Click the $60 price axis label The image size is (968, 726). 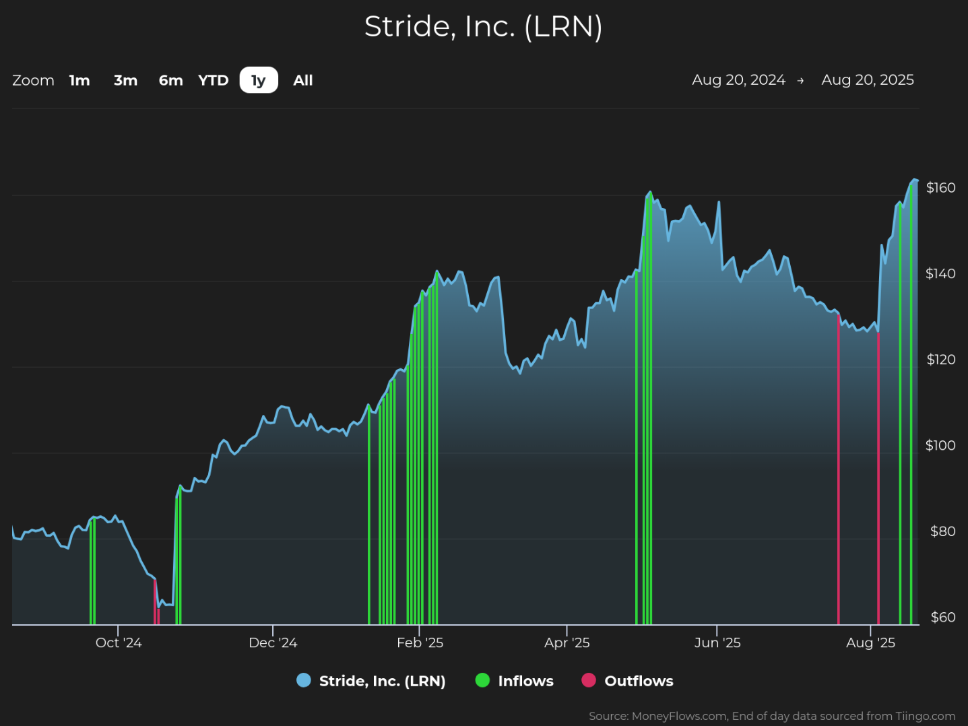(942, 617)
